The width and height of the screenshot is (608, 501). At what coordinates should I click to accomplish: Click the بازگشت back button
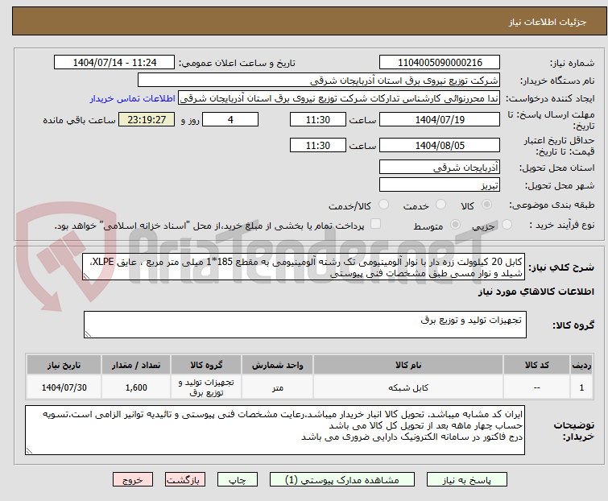pos(185,480)
